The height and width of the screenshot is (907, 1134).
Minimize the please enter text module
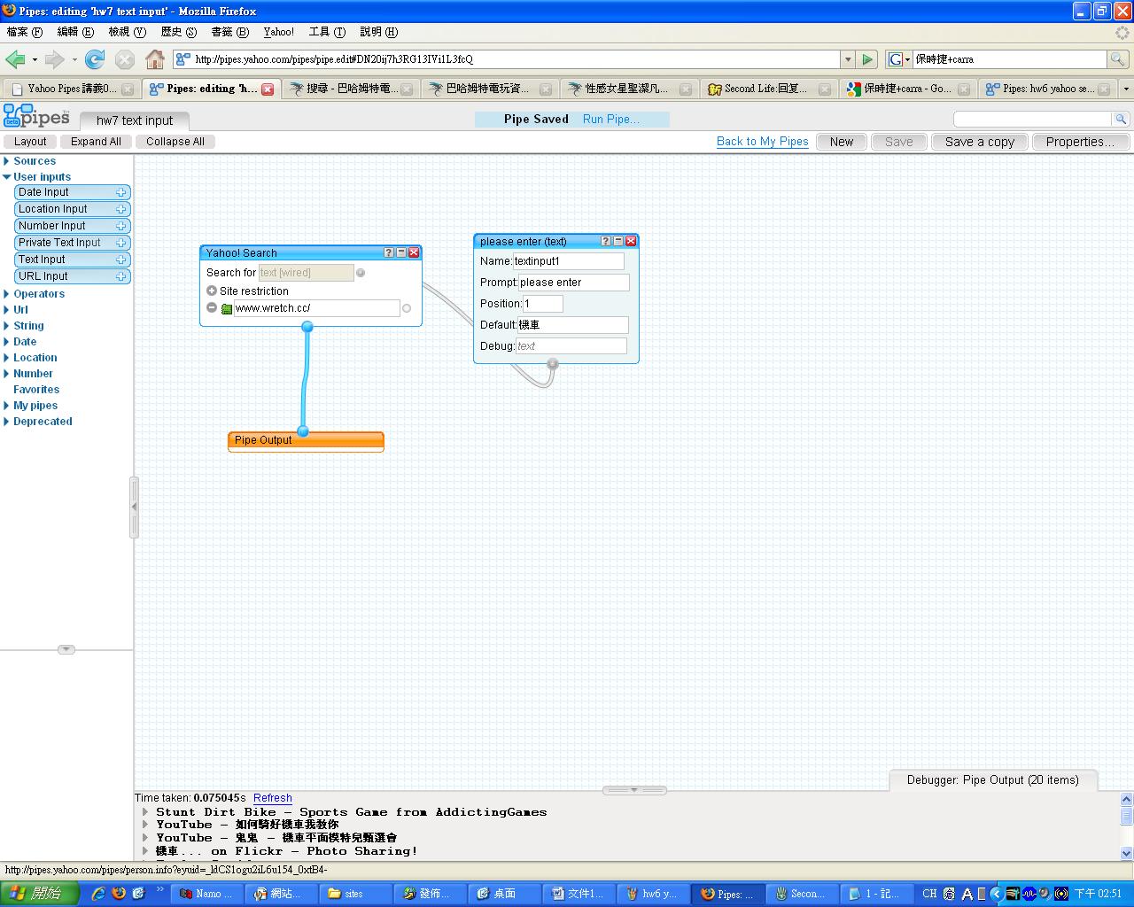click(x=618, y=241)
